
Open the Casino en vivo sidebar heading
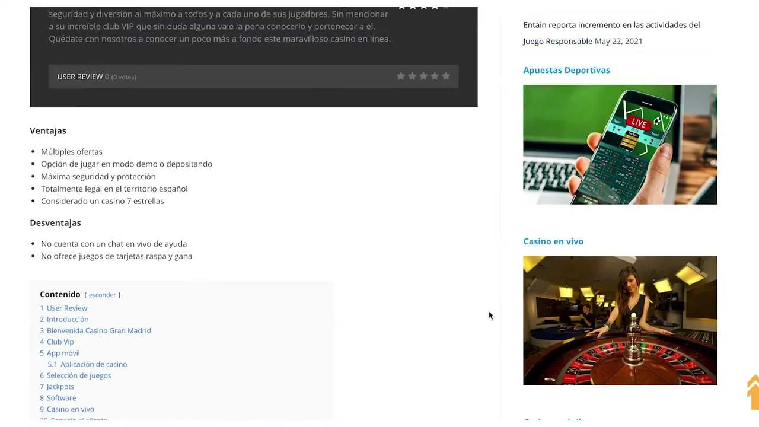tap(553, 241)
